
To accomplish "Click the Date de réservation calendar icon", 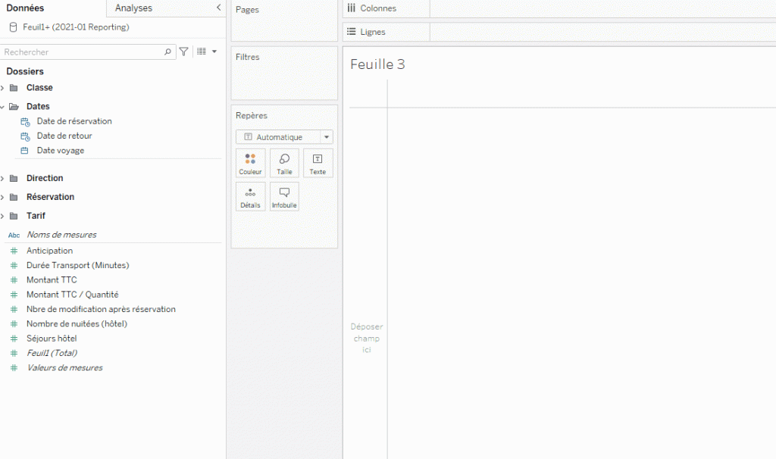I will [25, 122].
